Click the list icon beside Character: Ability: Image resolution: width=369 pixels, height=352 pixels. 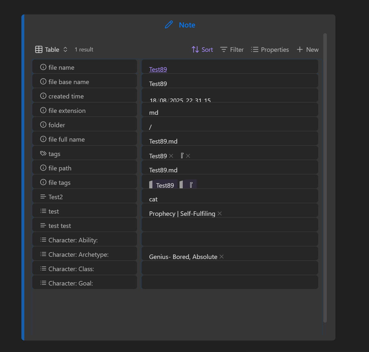(43, 240)
